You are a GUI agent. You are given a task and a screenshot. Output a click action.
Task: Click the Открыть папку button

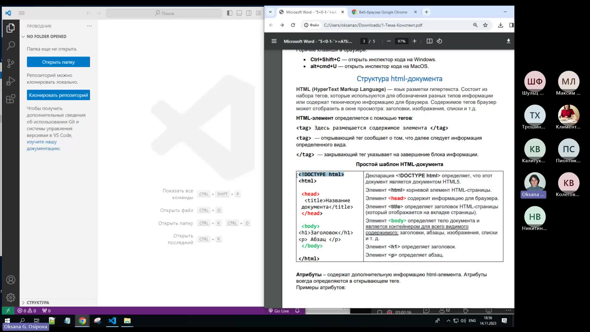click(58, 62)
